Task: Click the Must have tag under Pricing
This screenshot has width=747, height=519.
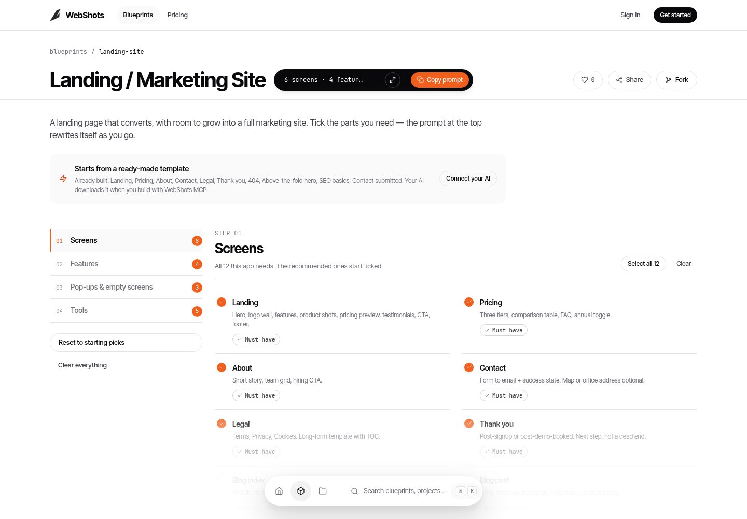Action: click(x=504, y=330)
